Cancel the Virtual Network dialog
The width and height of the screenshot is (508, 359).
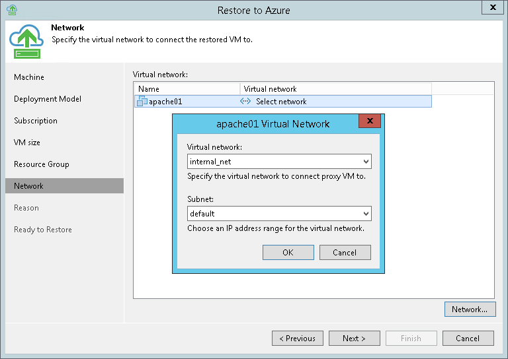(x=345, y=253)
